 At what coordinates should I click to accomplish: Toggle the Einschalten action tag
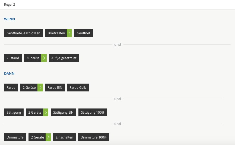pyautogui.click(x=64, y=137)
